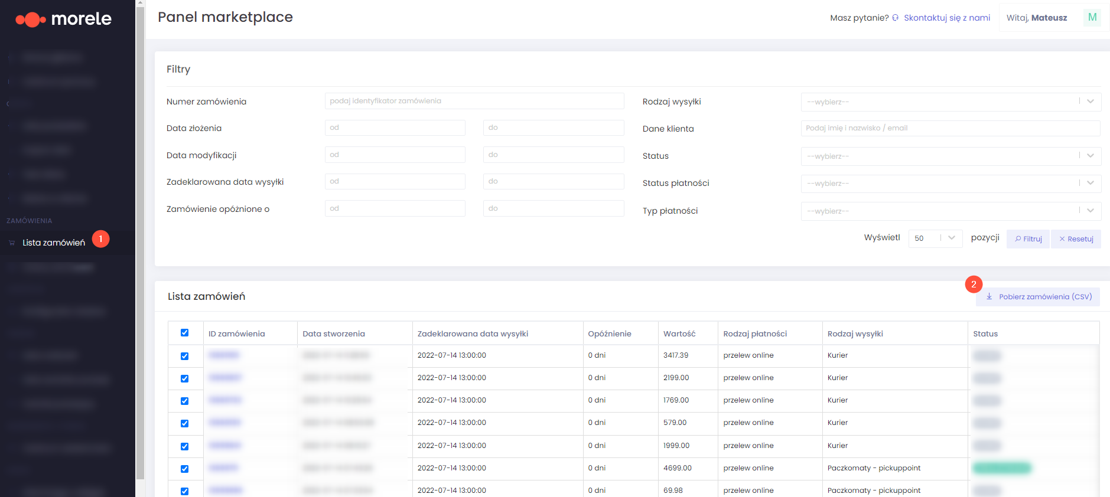Screen dimensions: 1110x497
Task: Click the headset icon beside Skontaktuj się
Action: pos(896,18)
